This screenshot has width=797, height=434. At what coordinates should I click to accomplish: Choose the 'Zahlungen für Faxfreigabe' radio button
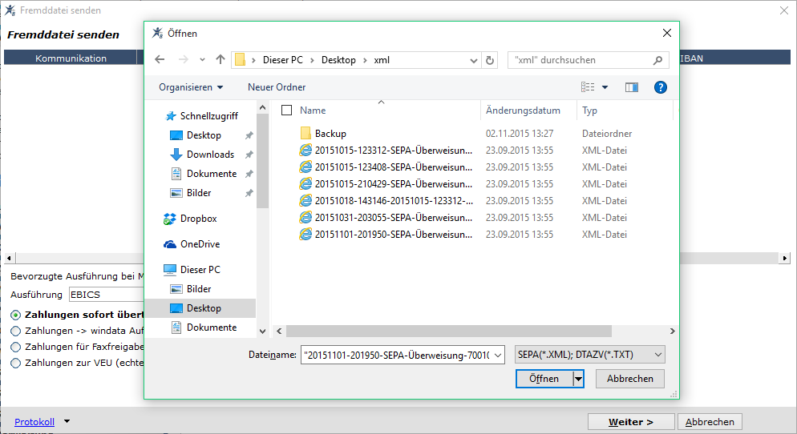click(16, 348)
